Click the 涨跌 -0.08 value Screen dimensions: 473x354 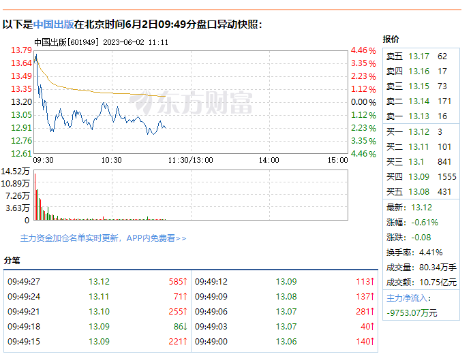(421, 238)
